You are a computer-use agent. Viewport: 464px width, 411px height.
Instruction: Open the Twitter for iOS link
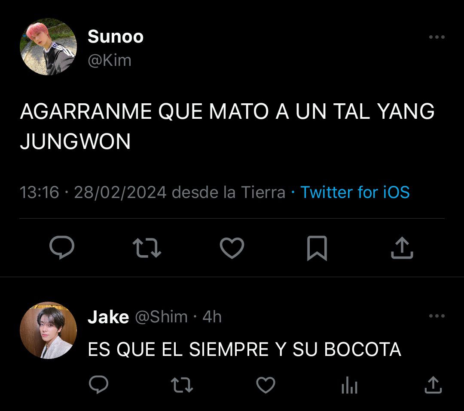pyautogui.click(x=355, y=192)
